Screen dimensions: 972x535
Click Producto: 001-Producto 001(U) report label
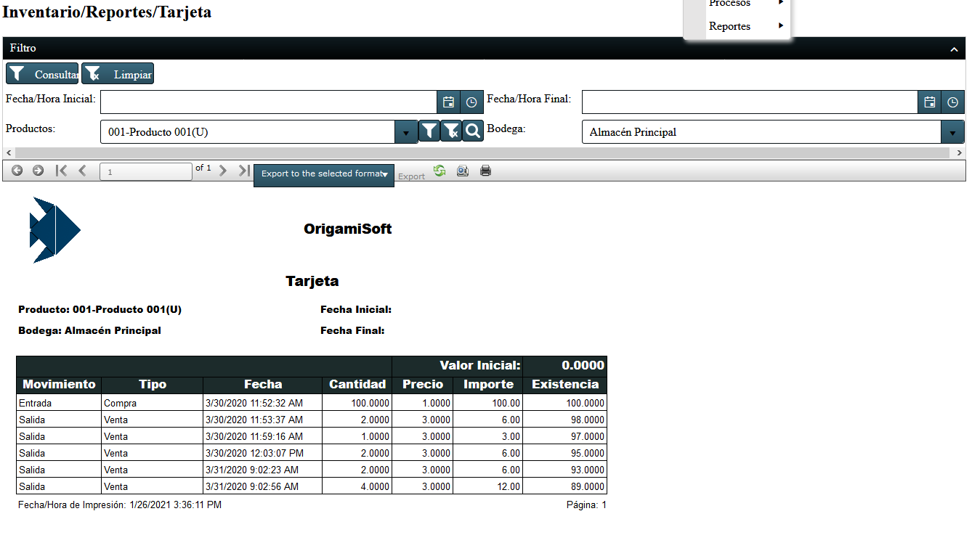100,309
